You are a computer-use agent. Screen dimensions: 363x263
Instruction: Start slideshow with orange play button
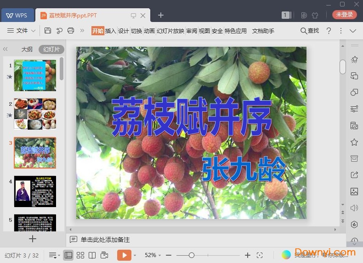point(124,255)
